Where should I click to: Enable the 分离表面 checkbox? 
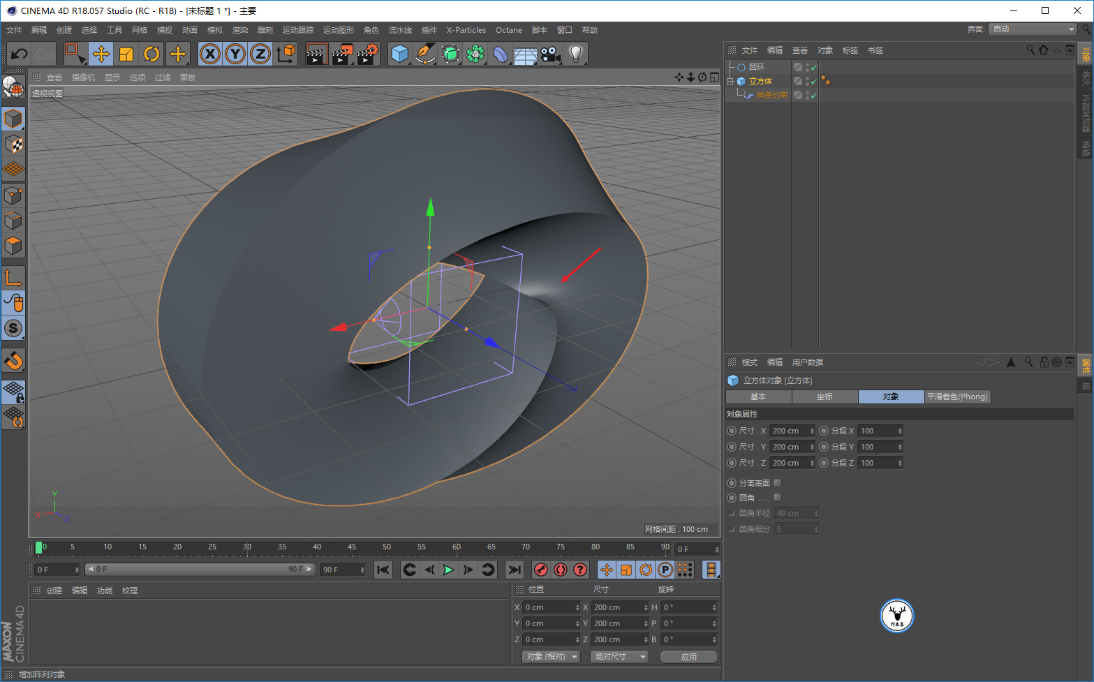click(777, 482)
